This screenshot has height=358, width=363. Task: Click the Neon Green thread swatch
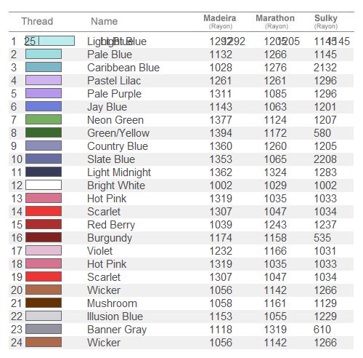tap(44, 119)
